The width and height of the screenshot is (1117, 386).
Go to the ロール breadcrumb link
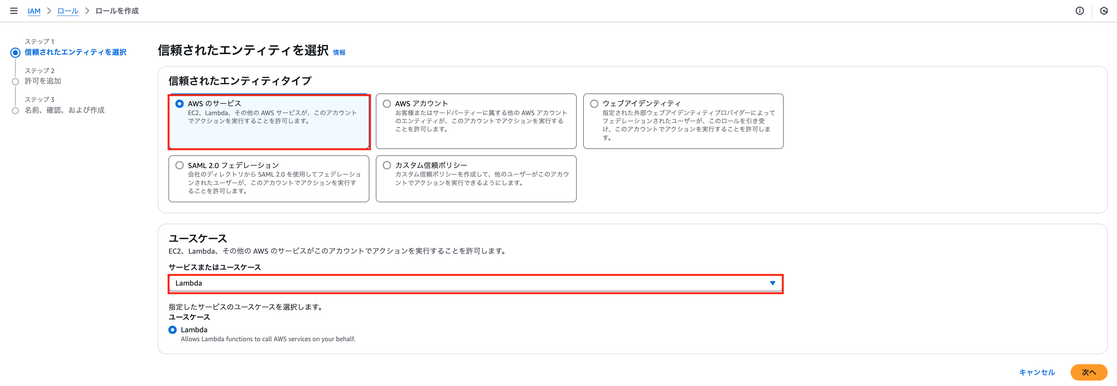pos(68,11)
